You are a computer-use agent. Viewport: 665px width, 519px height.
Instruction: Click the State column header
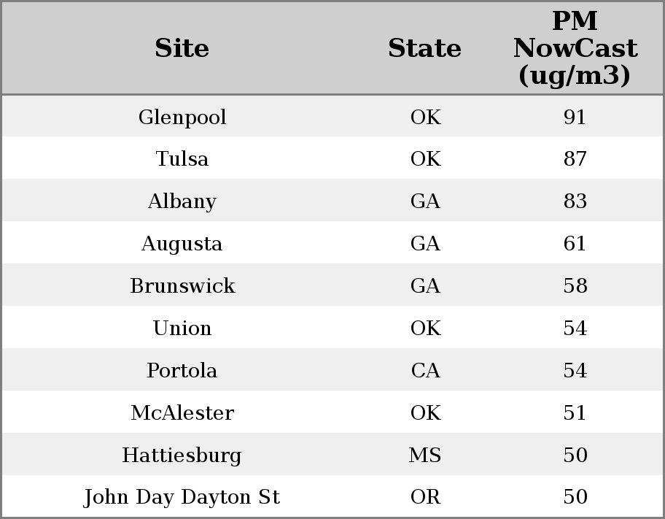pos(424,49)
